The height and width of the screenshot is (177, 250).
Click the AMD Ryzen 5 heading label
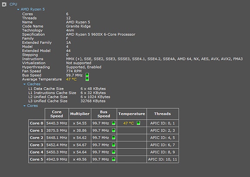[x=33, y=9]
